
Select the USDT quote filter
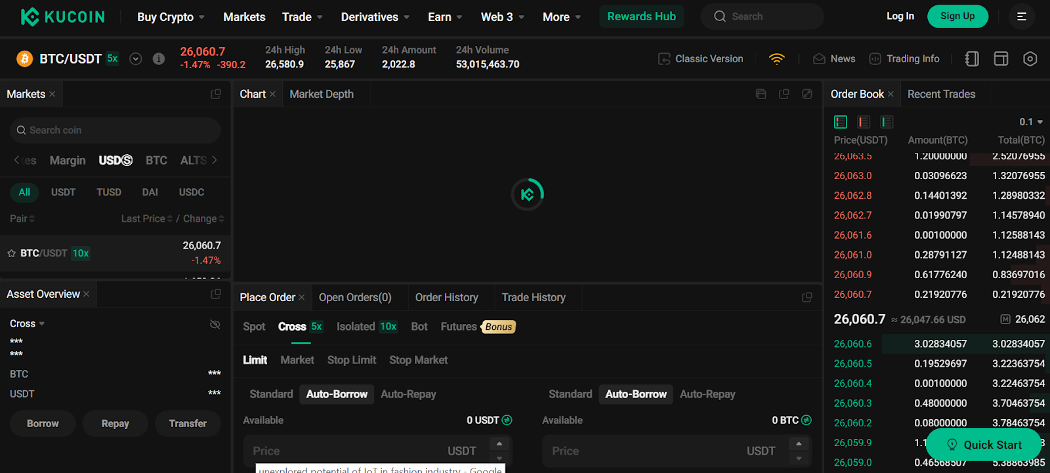coord(64,192)
